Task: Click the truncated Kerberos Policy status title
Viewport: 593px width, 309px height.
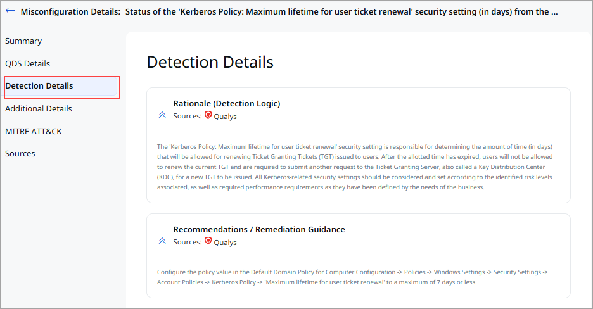Action: (x=341, y=11)
